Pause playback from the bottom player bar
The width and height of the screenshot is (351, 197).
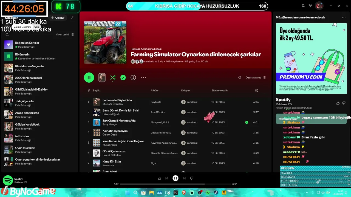[x=175, y=178]
